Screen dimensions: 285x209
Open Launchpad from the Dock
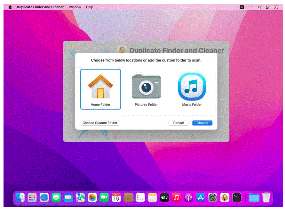[32, 197]
